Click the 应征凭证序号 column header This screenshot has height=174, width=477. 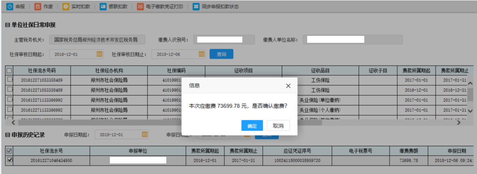pyautogui.click(x=297, y=151)
